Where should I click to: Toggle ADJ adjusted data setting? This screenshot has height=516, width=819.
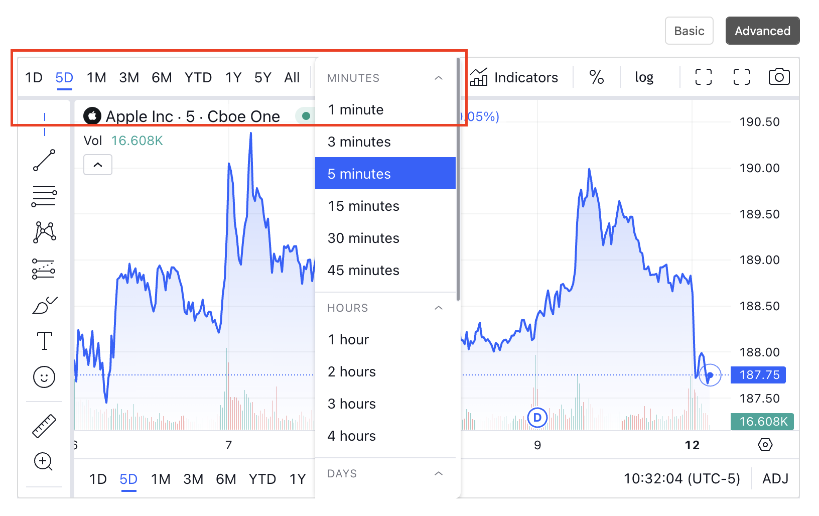(x=775, y=478)
